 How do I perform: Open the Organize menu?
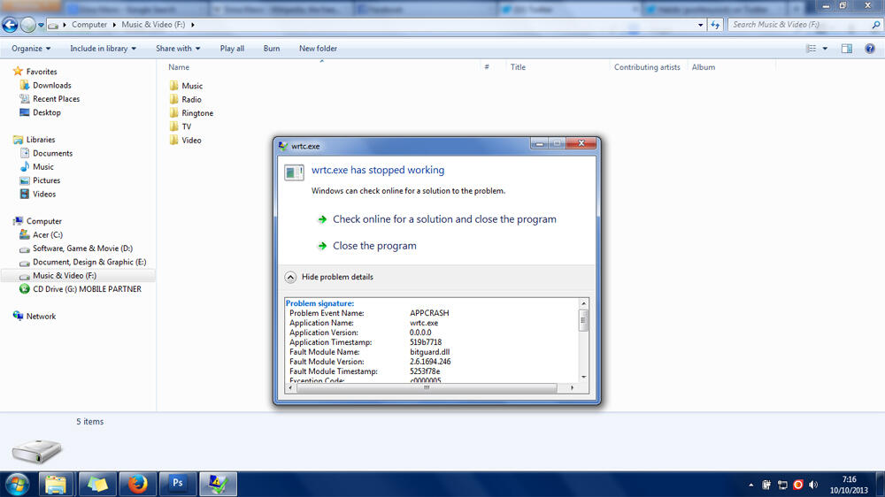click(x=31, y=49)
